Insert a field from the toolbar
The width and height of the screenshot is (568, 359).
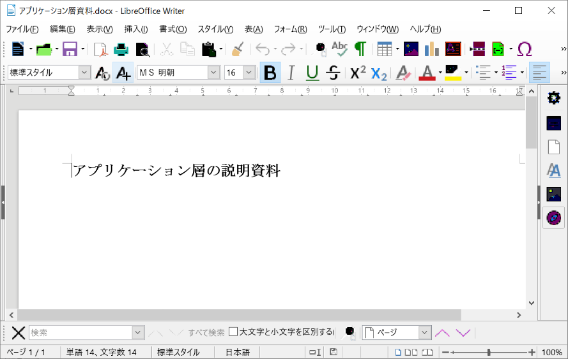click(x=498, y=49)
